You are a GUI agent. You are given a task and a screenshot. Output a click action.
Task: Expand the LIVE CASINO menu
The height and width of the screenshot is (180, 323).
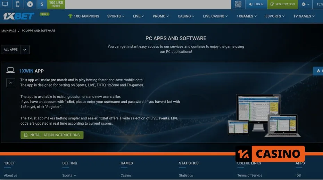click(215, 16)
